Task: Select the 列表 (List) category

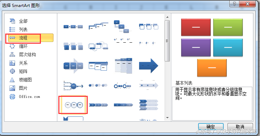Action: [23, 29]
